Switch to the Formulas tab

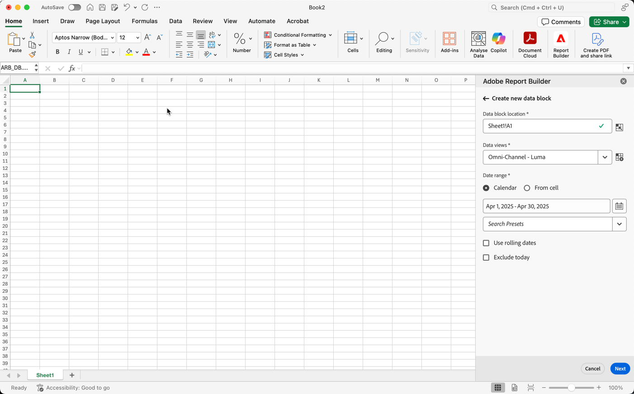click(x=145, y=21)
